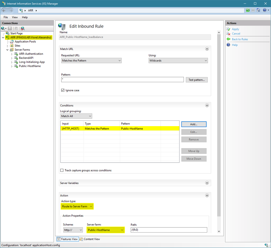This screenshot has width=271, height=248.
Task: Switch to Features View tab
Action: (68, 239)
